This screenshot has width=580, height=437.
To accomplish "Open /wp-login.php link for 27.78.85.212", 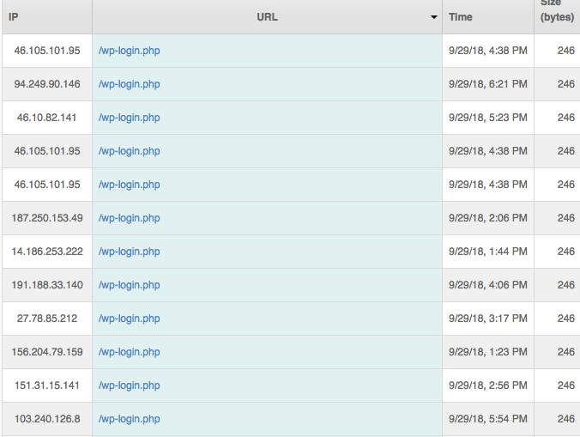I will coord(129,319).
